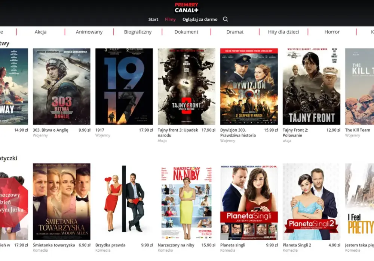Open the rainy day in New York poster
This screenshot has height=261, width=374.
pos(14,202)
